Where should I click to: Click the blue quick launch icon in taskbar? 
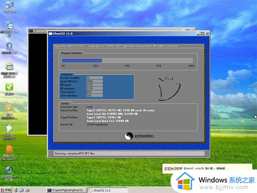click(x=22, y=190)
